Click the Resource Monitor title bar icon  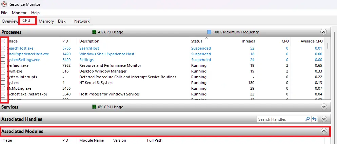(3, 4)
